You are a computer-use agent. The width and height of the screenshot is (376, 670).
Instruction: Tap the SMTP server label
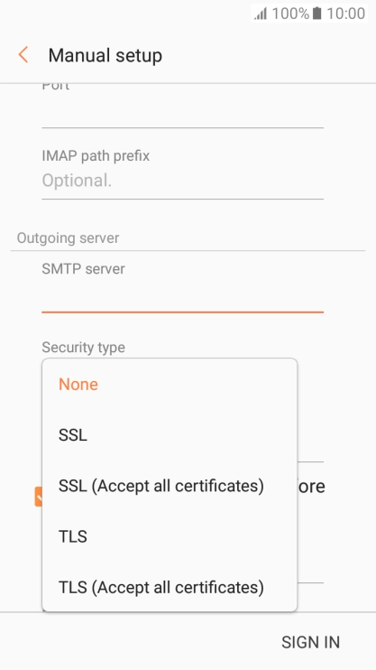pyautogui.click(x=83, y=269)
